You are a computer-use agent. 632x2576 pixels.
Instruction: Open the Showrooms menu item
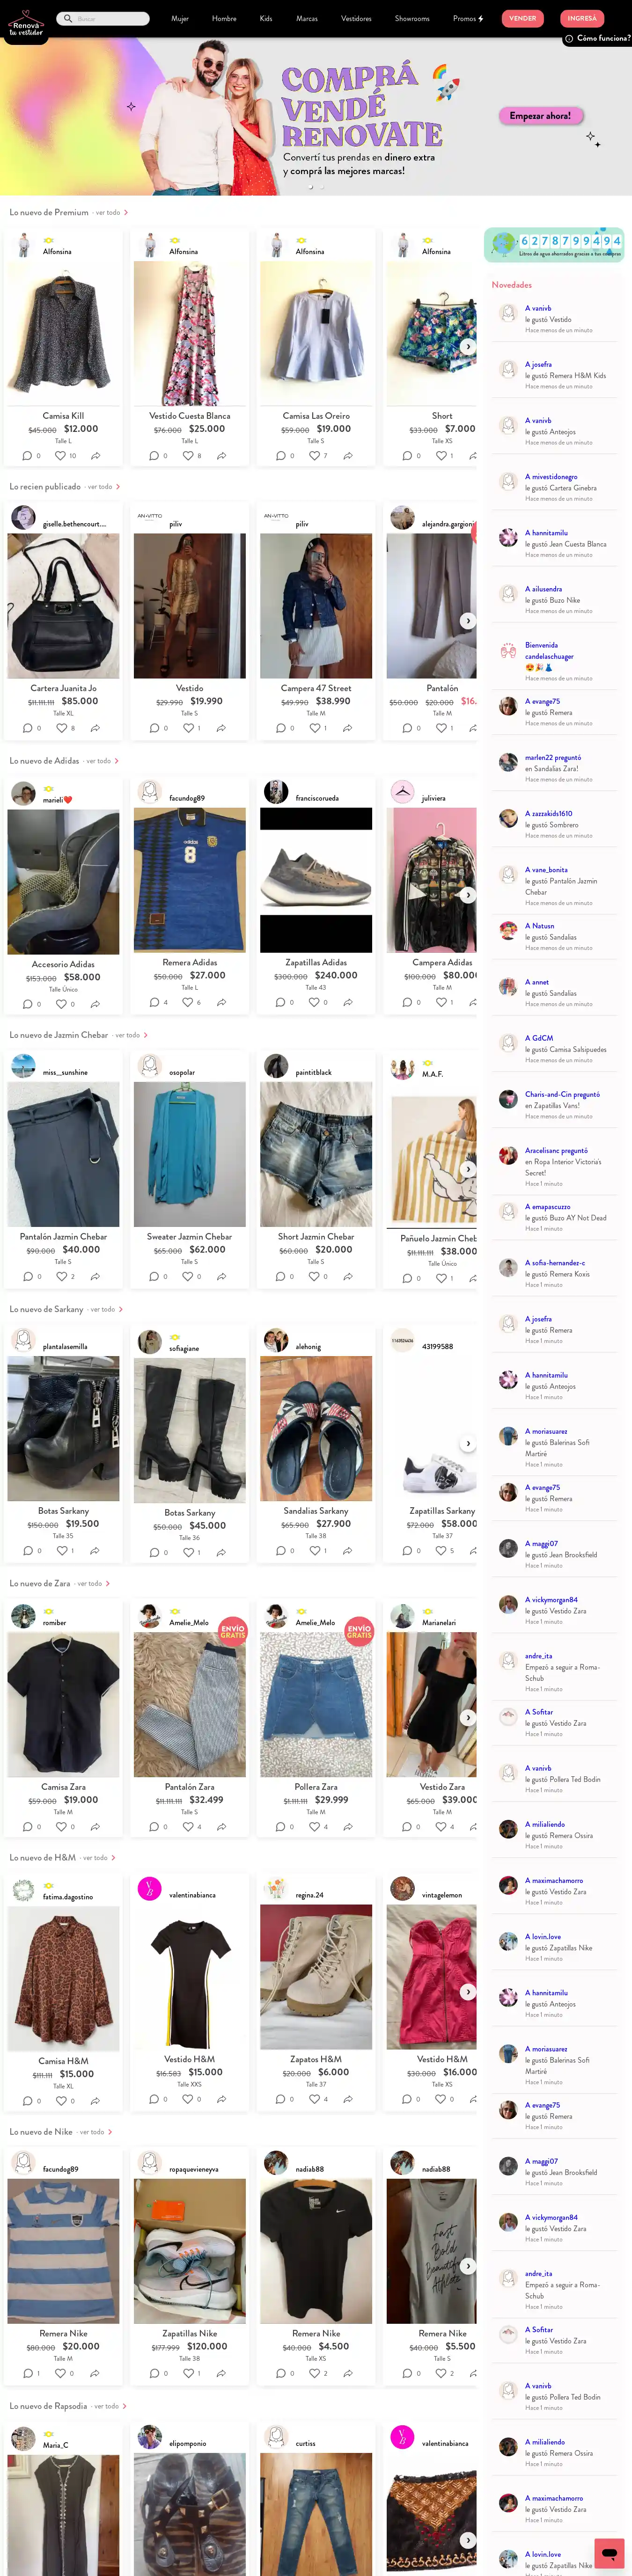412,18
